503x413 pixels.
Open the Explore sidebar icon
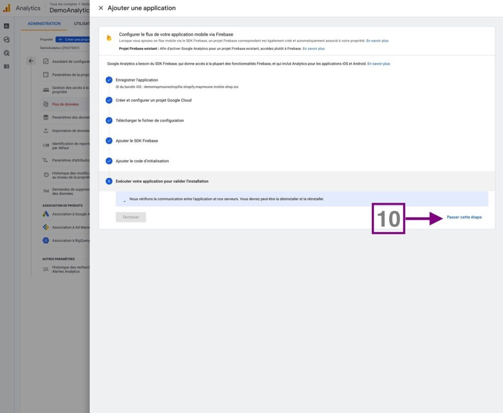pyautogui.click(x=6, y=39)
